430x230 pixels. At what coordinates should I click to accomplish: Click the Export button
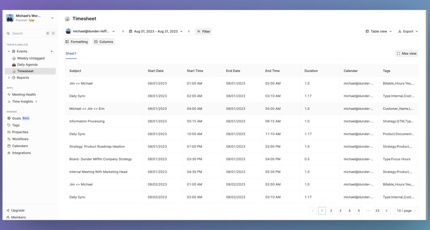coord(408,31)
